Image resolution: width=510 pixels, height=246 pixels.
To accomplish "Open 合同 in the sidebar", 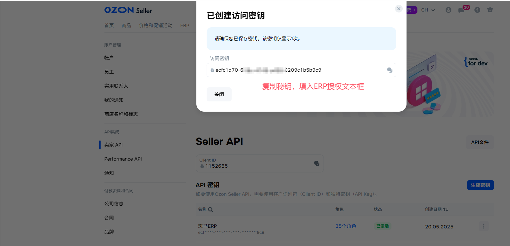I will tap(109, 218).
